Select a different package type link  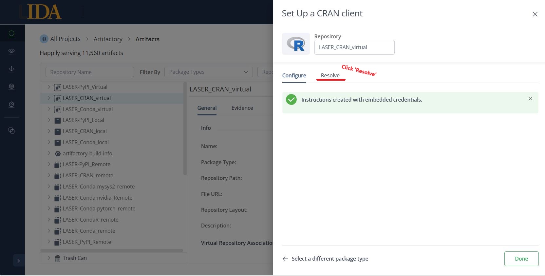point(325,259)
